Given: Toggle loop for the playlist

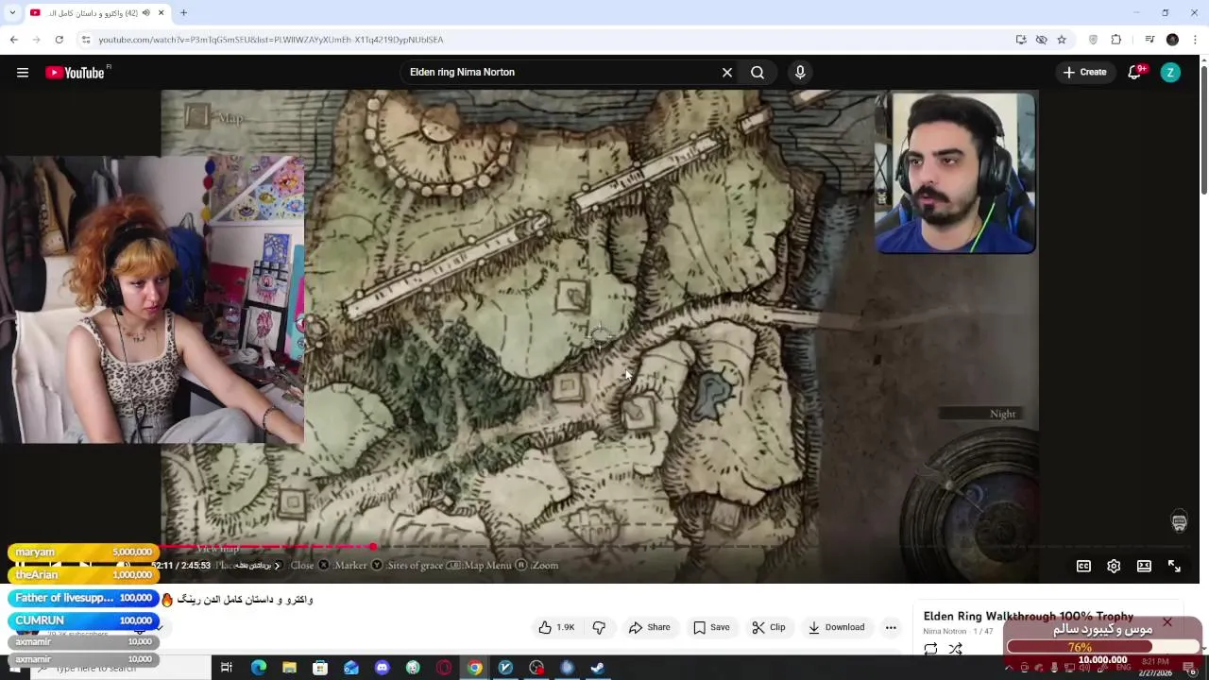Looking at the screenshot, I should (930, 649).
